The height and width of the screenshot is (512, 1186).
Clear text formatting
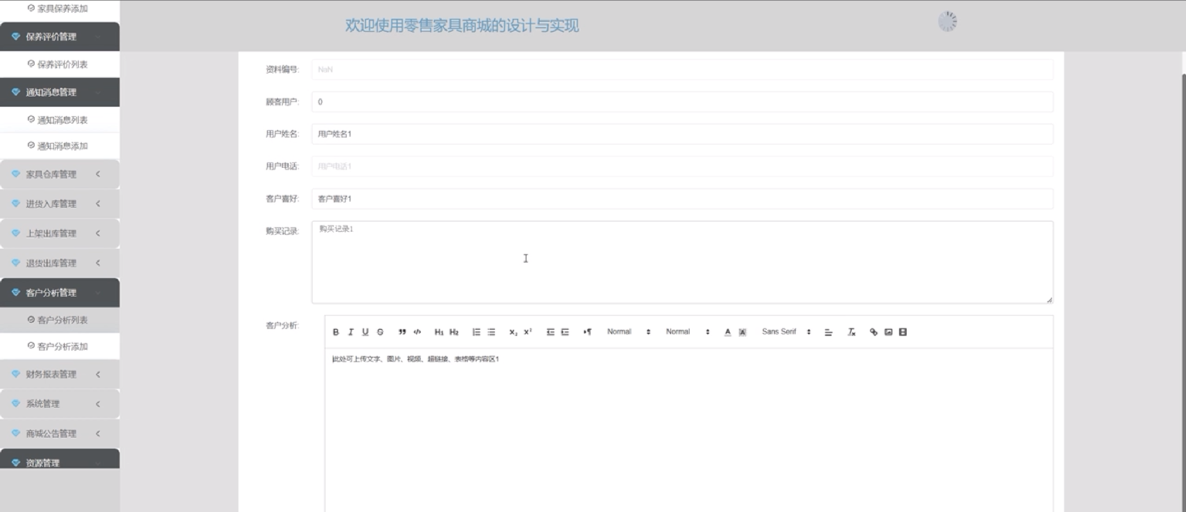pyautogui.click(x=851, y=332)
